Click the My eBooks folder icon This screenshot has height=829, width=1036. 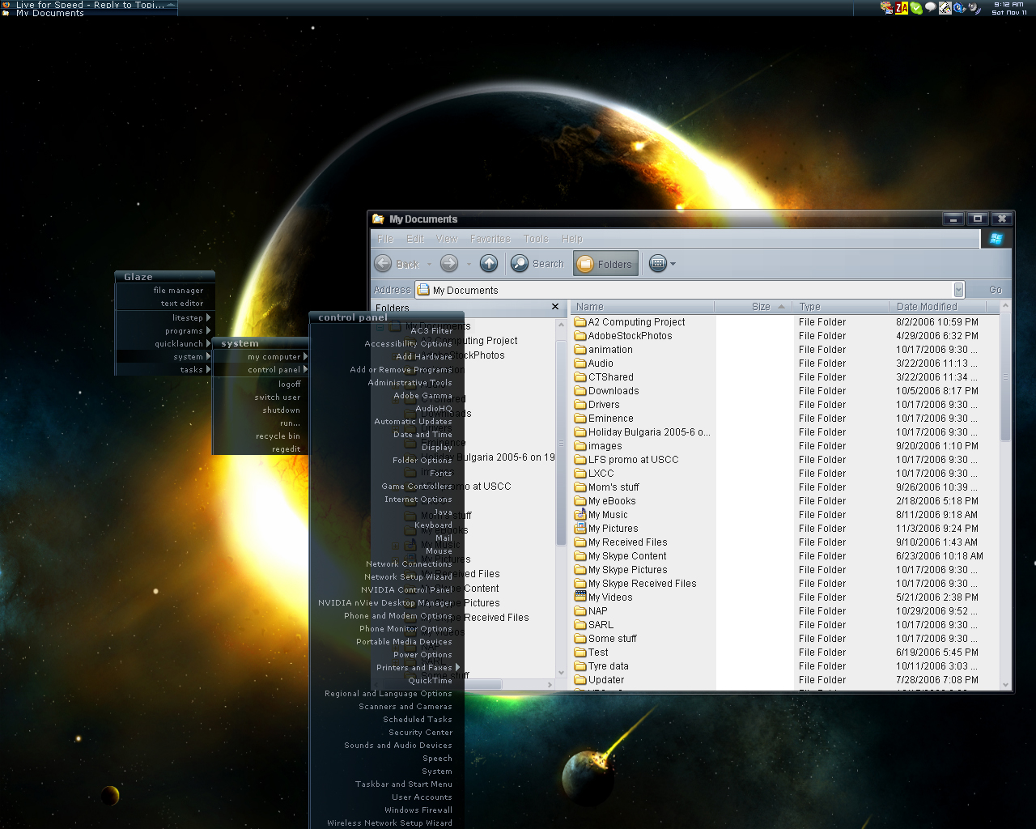(x=580, y=501)
